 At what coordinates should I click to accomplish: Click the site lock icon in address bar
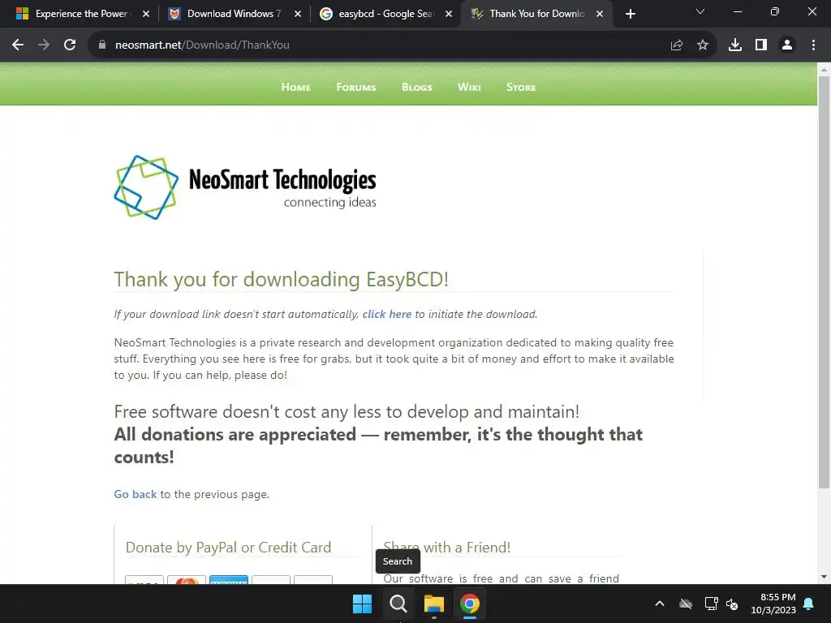102,45
